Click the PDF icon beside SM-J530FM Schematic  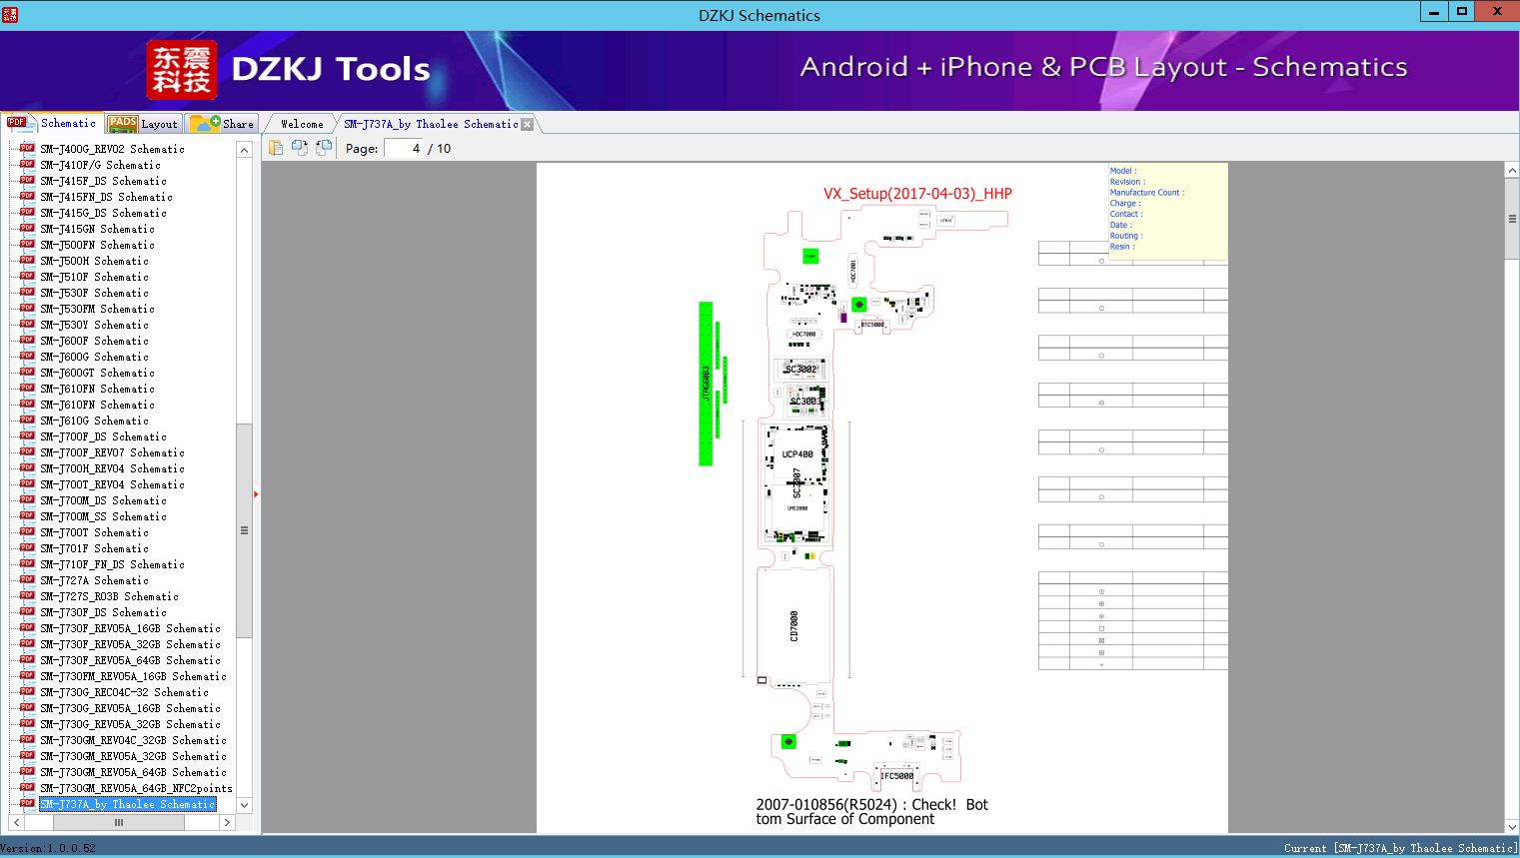tap(27, 308)
